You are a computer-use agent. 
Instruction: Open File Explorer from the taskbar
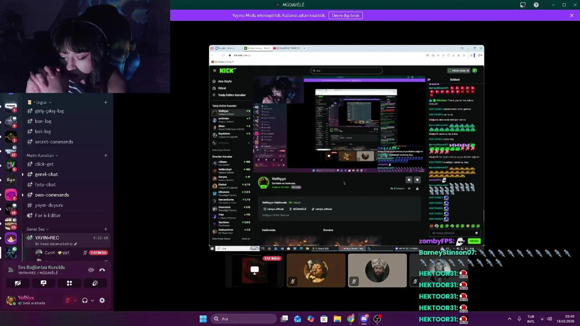(337, 319)
